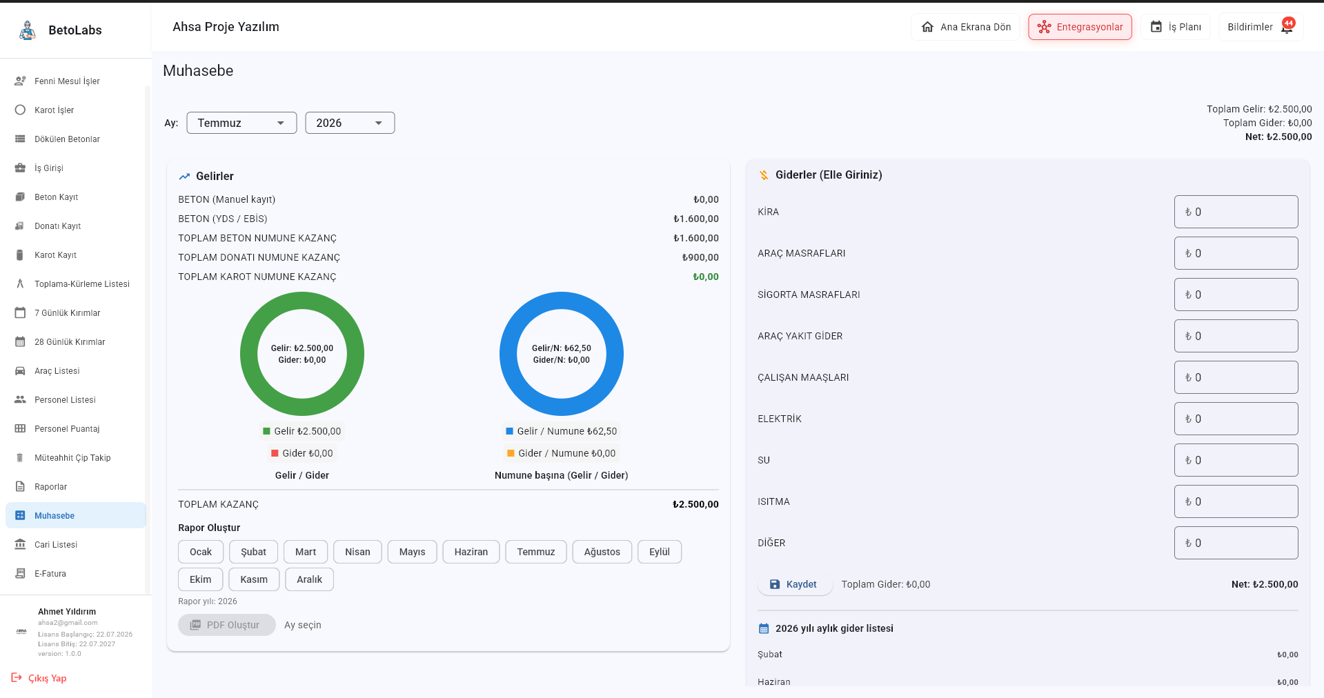Screen dimensions: 1324x698
Task: Select Muhasebe in the sidebar
Action: pyautogui.click(x=76, y=515)
